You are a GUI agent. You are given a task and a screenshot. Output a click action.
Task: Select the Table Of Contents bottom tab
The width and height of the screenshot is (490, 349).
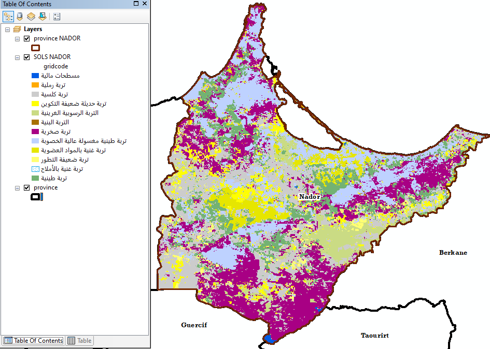point(34,341)
